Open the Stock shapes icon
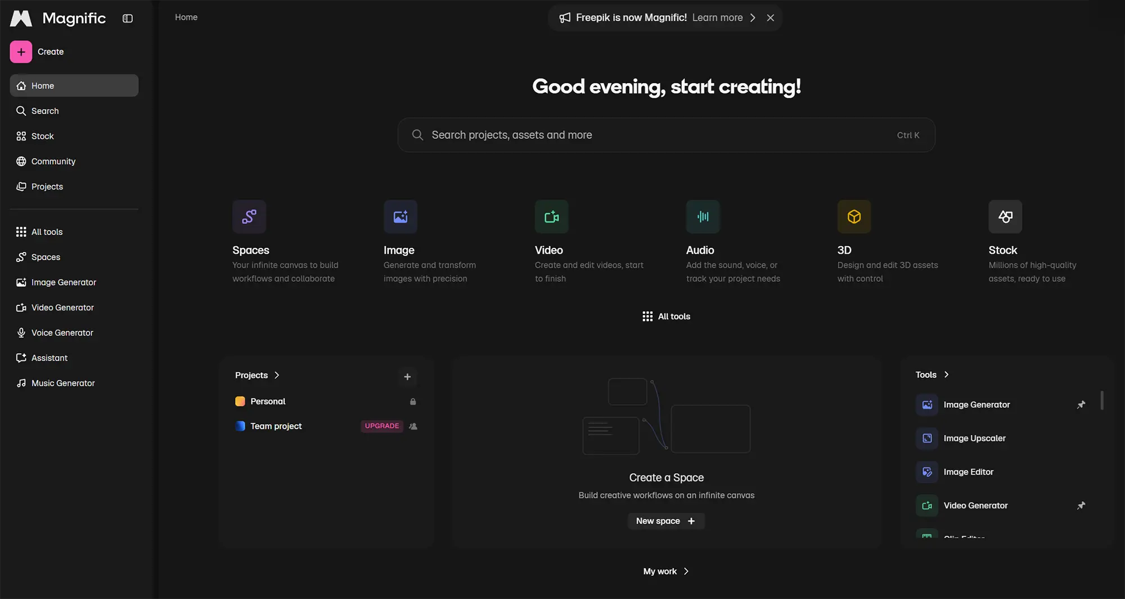The height and width of the screenshot is (599, 1125). click(x=1005, y=217)
